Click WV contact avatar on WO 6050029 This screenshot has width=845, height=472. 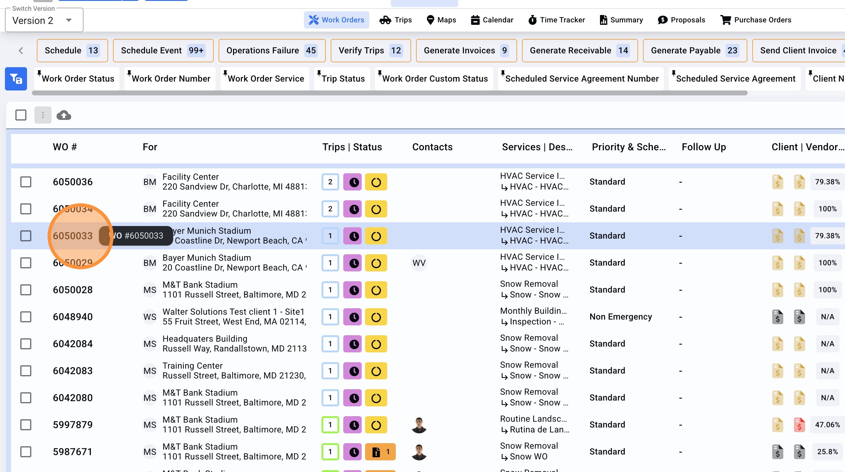coord(419,263)
